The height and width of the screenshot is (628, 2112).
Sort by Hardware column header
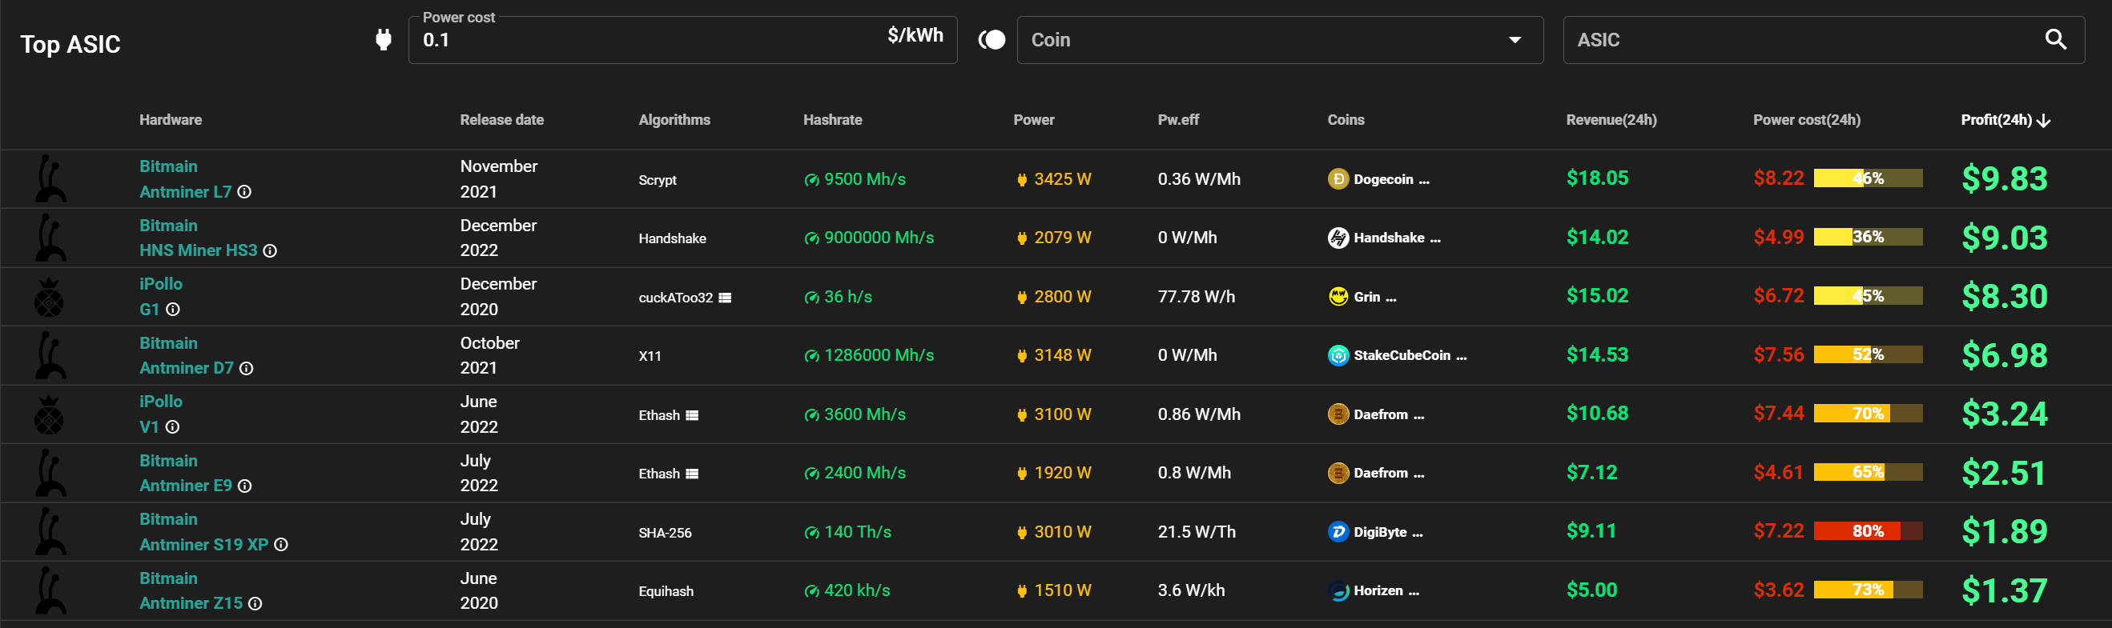tap(171, 120)
